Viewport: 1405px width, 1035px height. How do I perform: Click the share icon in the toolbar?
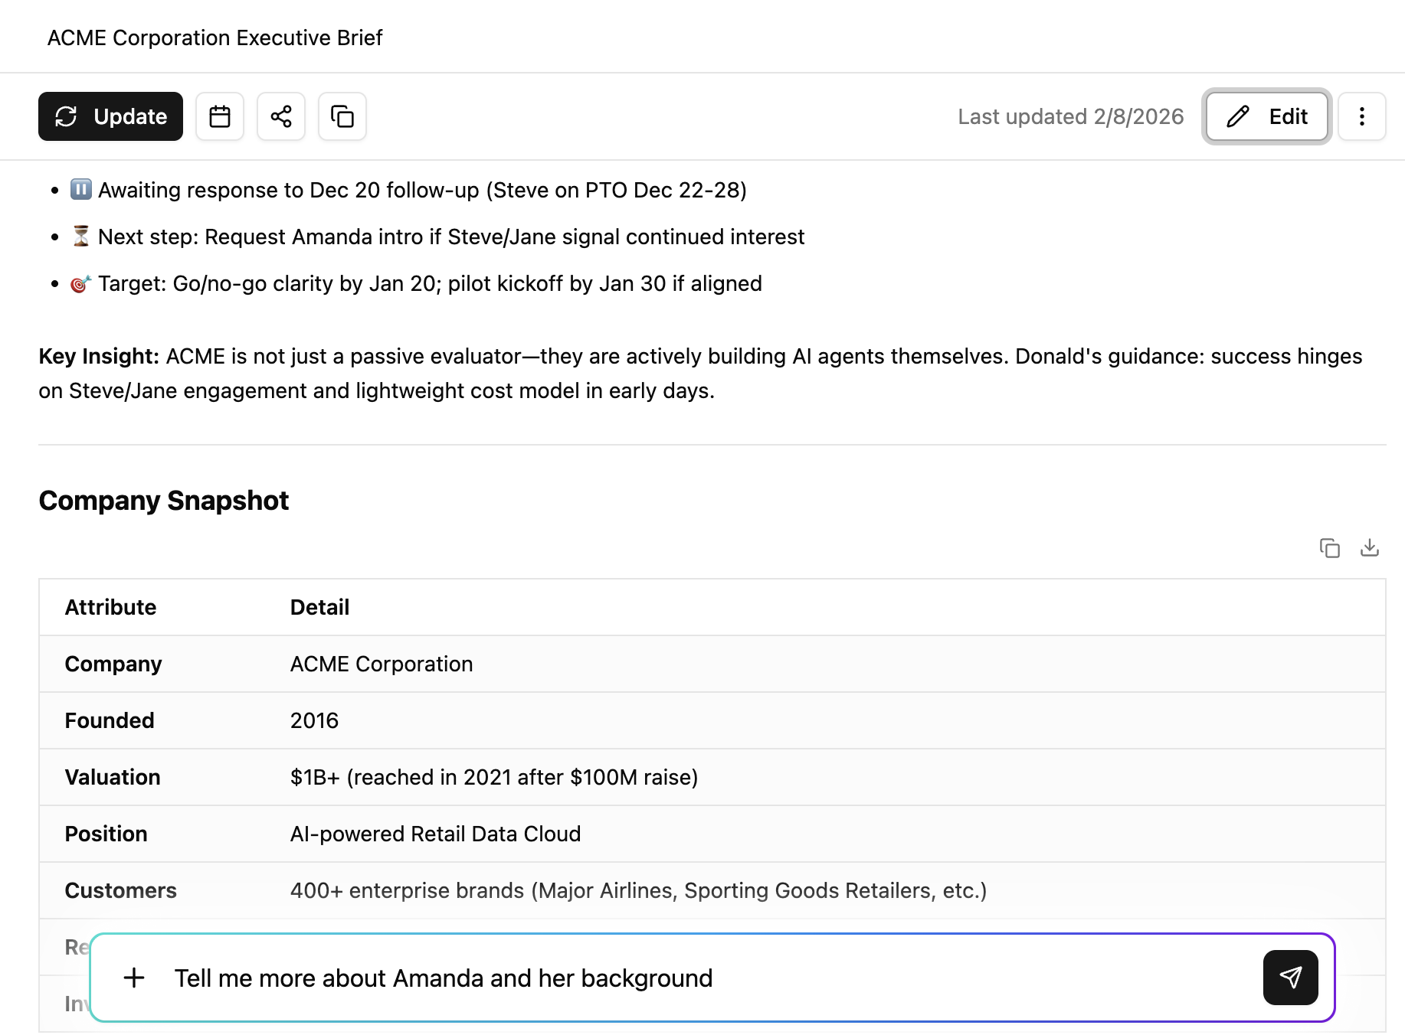(281, 116)
